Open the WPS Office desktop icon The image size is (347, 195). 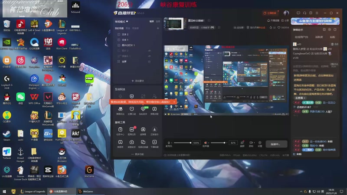[34, 99]
